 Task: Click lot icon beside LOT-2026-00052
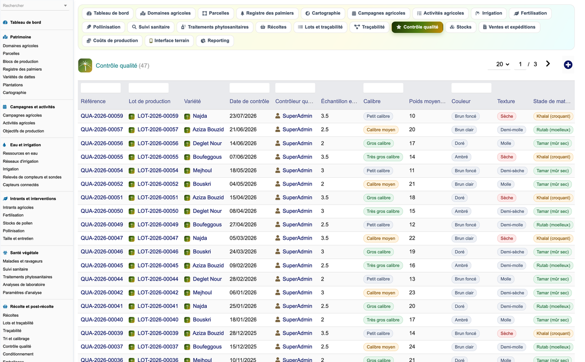(x=132, y=184)
